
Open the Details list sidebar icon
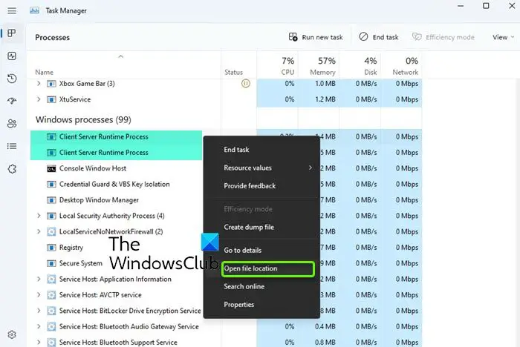click(12, 146)
